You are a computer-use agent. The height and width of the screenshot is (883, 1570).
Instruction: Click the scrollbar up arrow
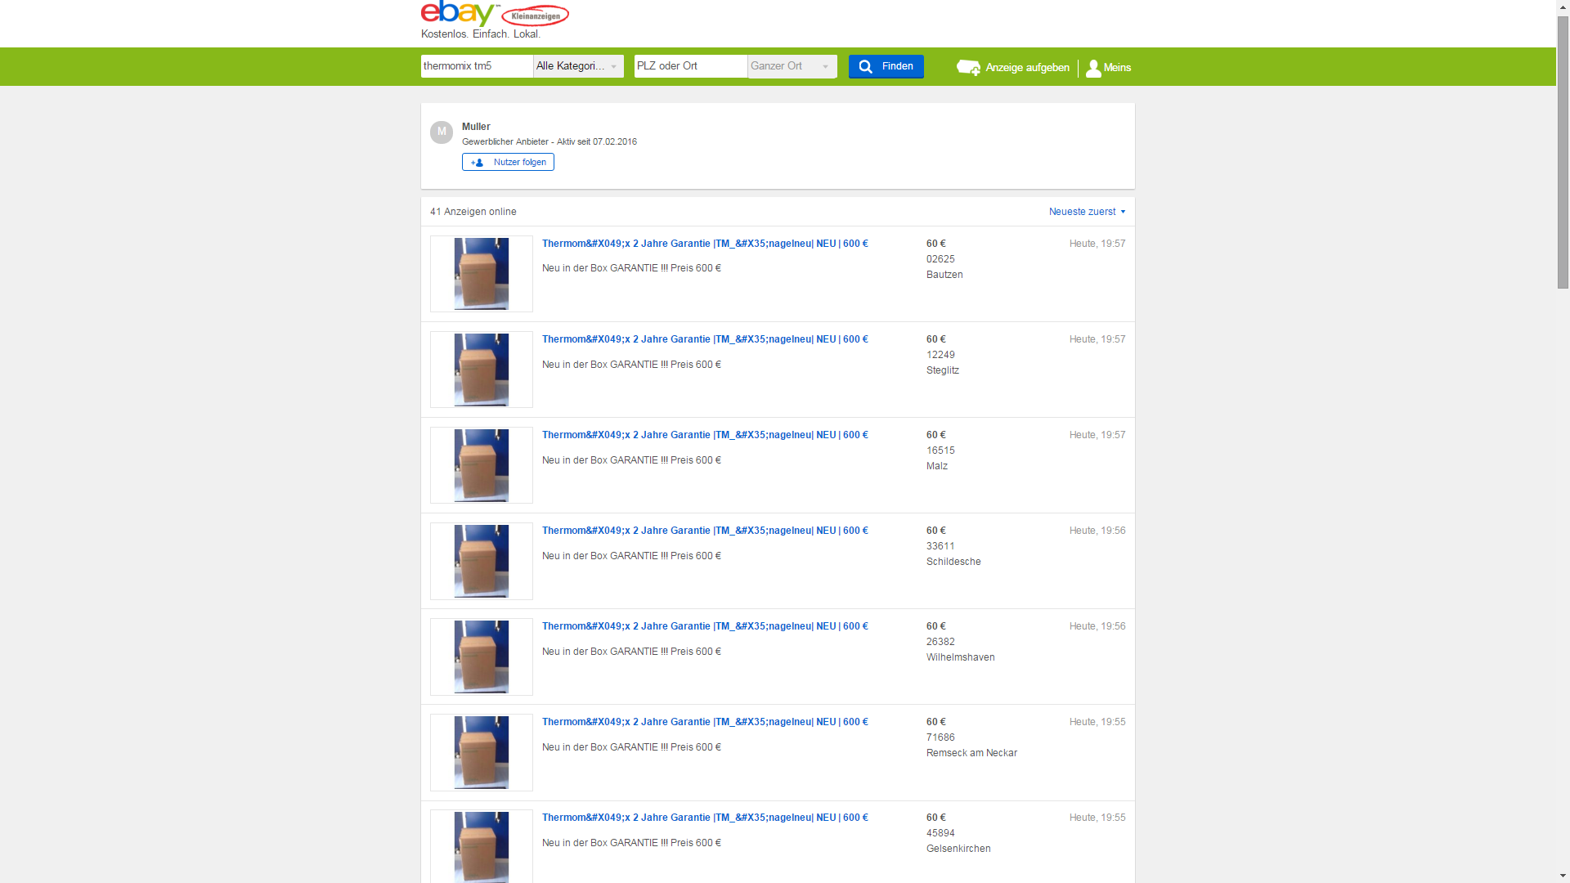coord(1563,7)
